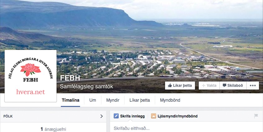
Task: Open the Myndir tab
Action: point(113,100)
